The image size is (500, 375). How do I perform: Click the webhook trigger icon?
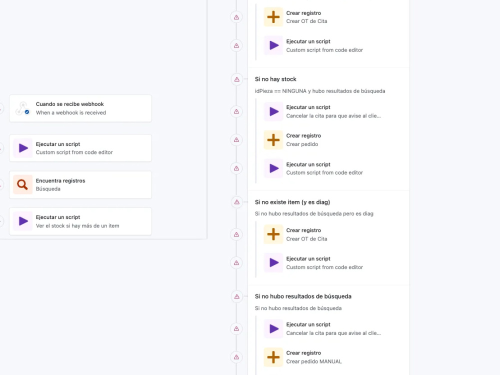pyautogui.click(x=22, y=108)
